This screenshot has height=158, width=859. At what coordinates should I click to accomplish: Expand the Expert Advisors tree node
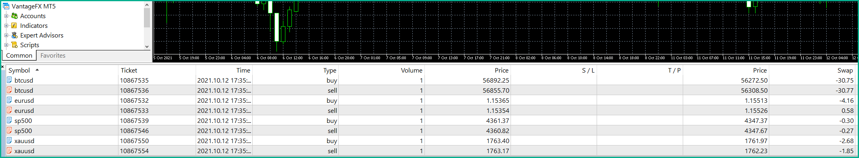coord(6,35)
